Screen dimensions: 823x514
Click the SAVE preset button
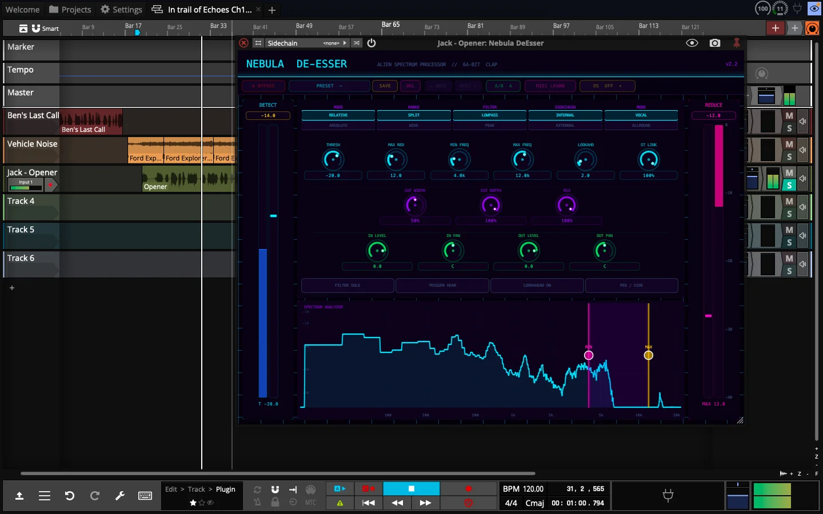click(385, 86)
